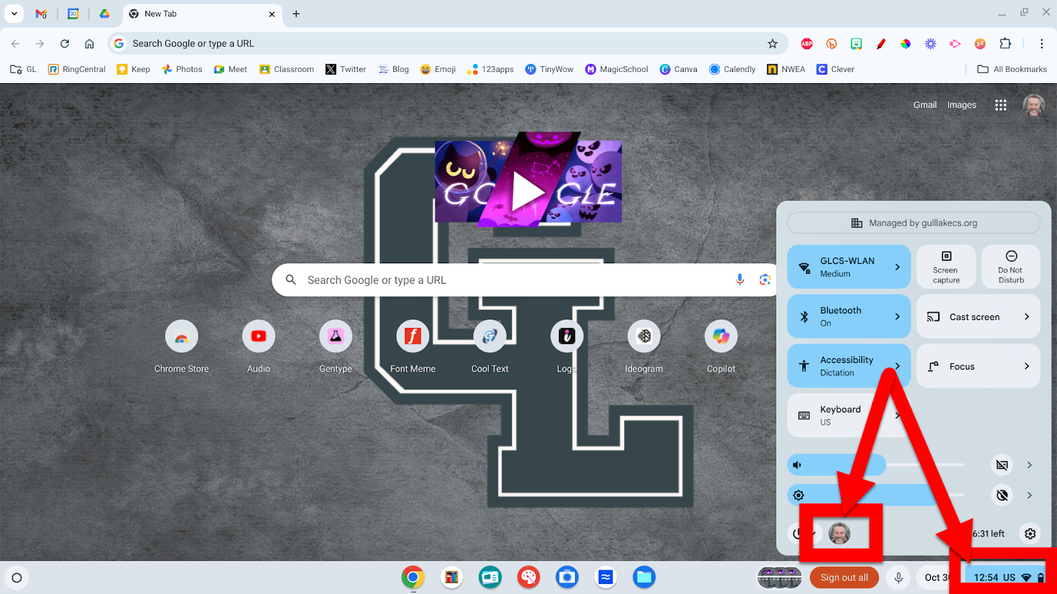Open the Chrome Store shortcut tile
The width and height of the screenshot is (1057, 594).
tap(182, 347)
